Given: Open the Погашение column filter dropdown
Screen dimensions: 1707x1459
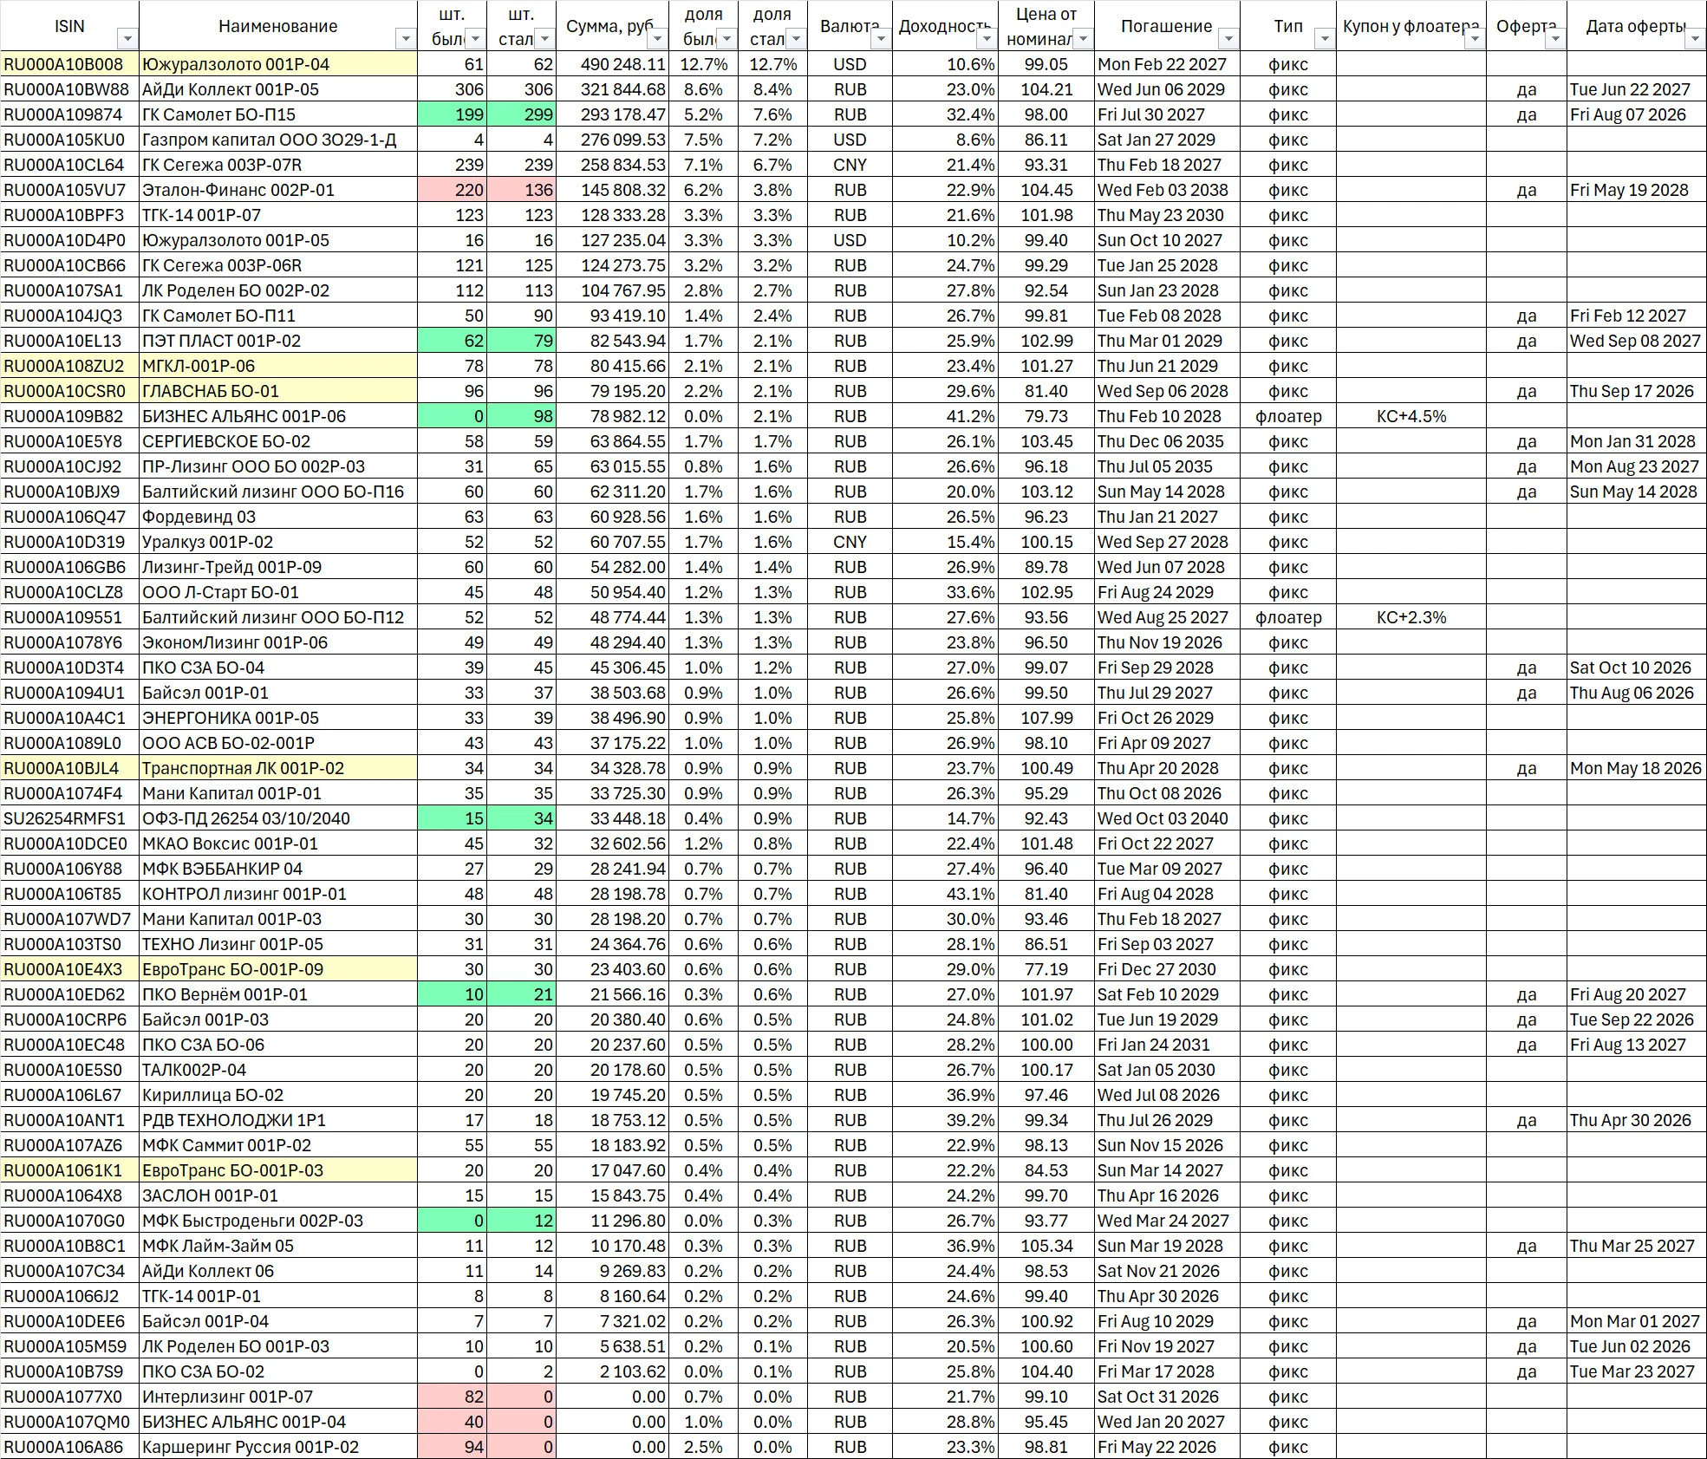Looking at the screenshot, I should [x=1228, y=39].
